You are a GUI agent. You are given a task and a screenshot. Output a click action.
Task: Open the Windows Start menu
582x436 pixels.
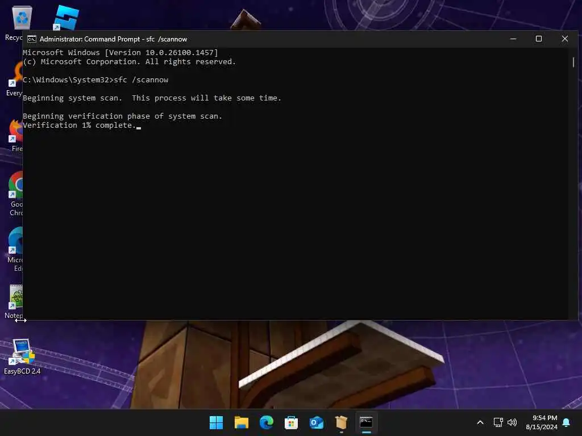point(216,422)
